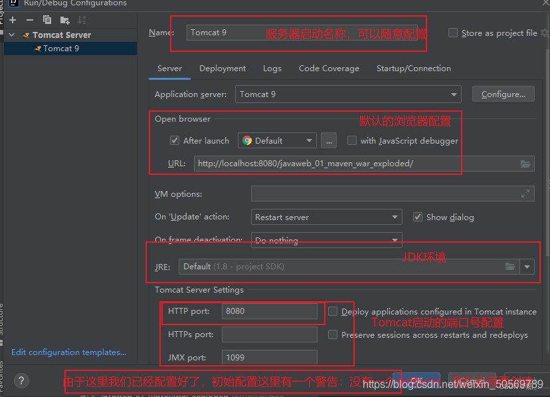
Task: Sort configurations alphabetically
Action: (82, 20)
